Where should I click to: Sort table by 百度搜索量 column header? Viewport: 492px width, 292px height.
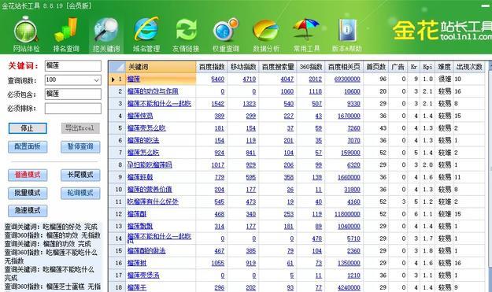278,67
